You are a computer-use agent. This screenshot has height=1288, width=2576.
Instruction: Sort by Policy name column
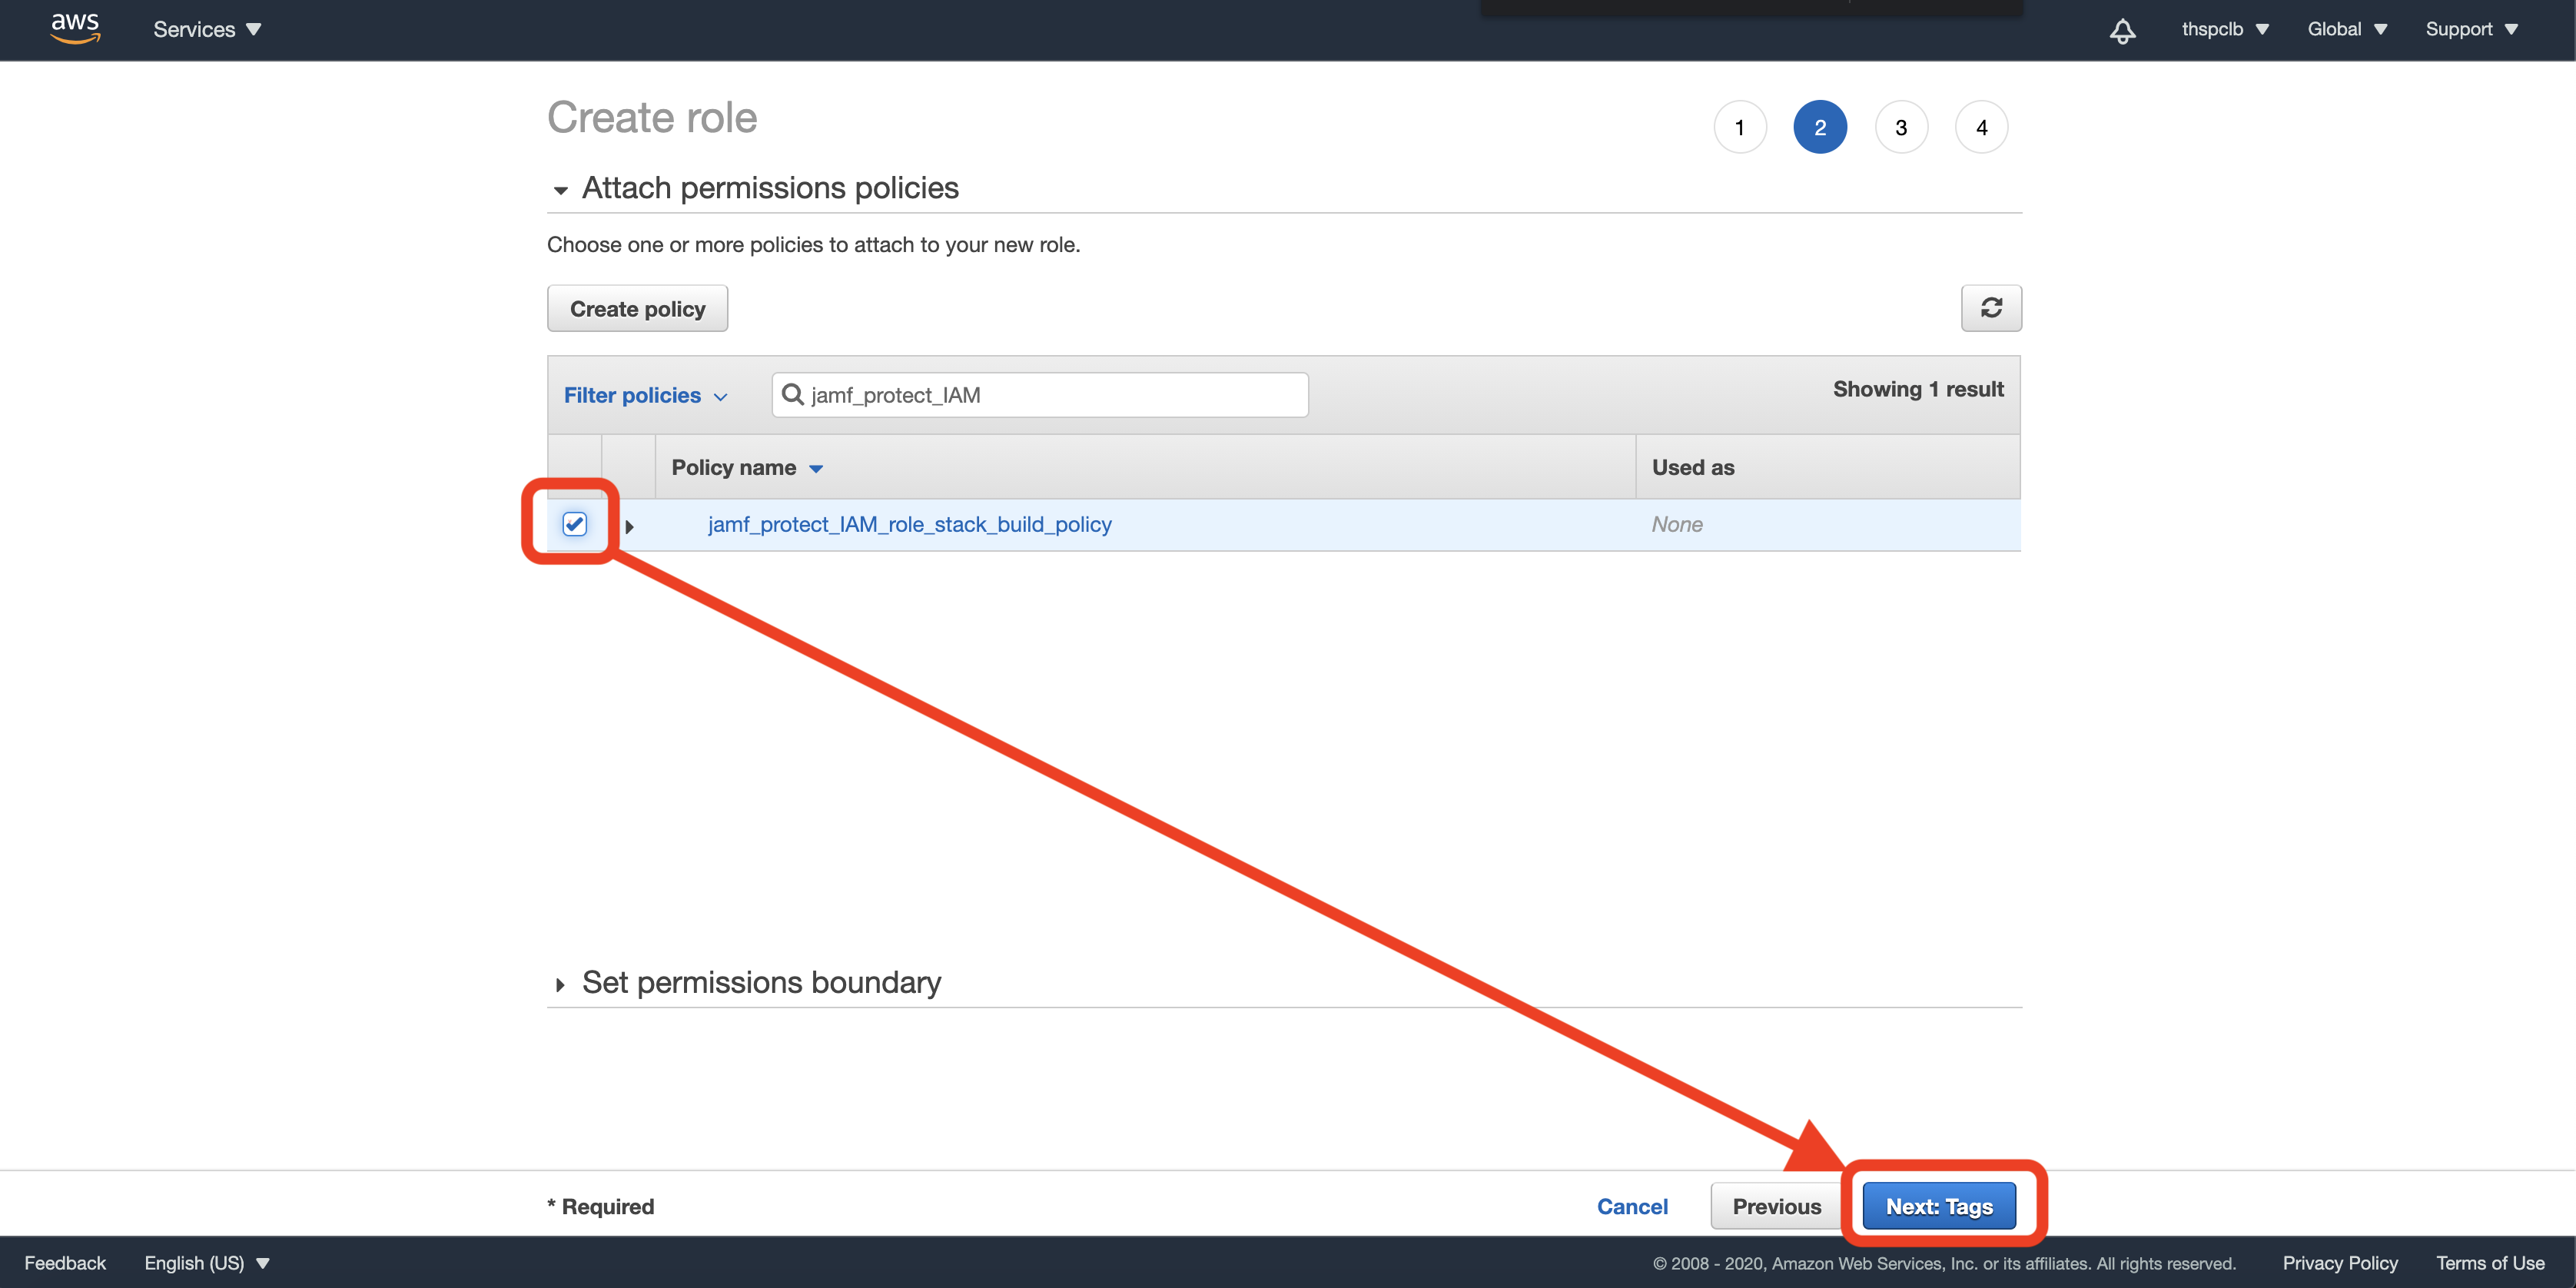click(x=746, y=467)
